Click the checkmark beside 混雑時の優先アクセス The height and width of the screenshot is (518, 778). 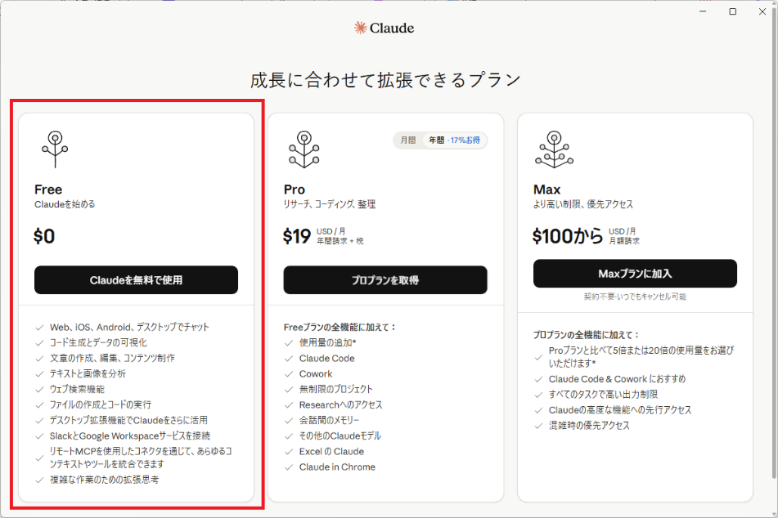point(538,426)
